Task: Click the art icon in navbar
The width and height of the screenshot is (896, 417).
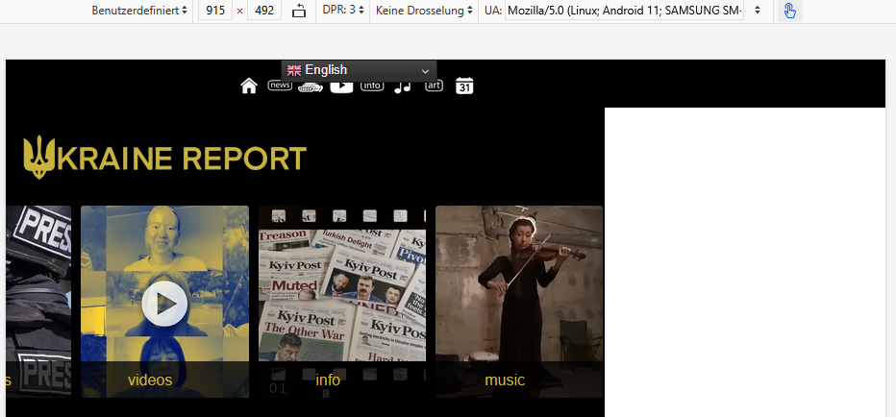Action: [x=434, y=86]
